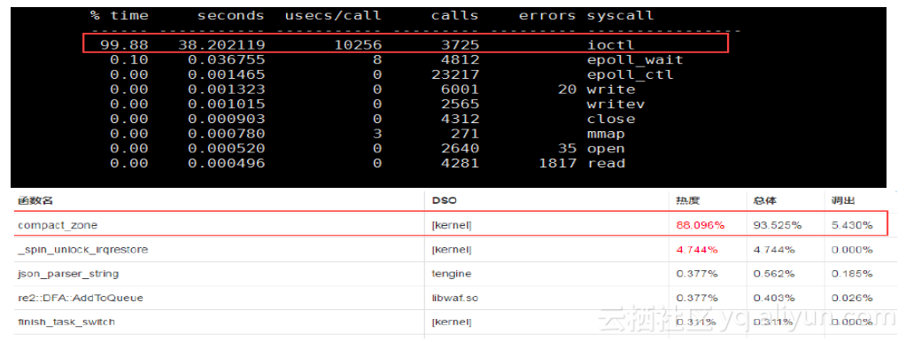This screenshot has width=906, height=342.
Task: Click the 10256 usecs/call value
Action: [358, 44]
